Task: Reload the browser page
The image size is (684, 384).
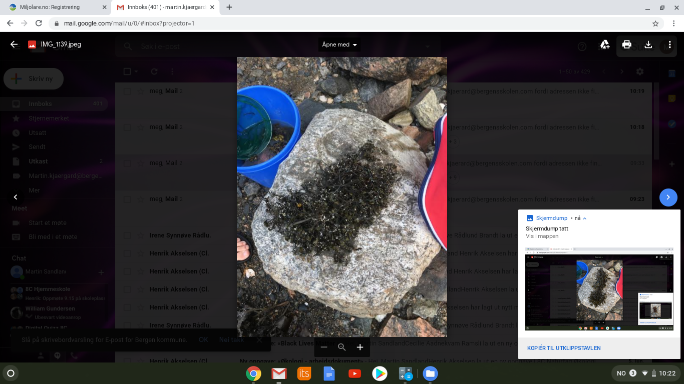Action: point(39,23)
